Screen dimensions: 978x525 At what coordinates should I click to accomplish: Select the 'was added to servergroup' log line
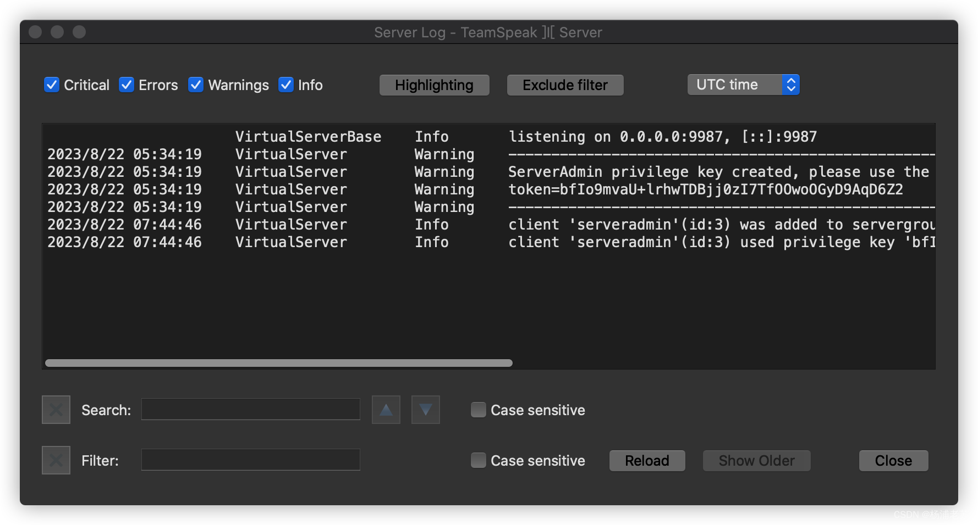click(x=488, y=225)
